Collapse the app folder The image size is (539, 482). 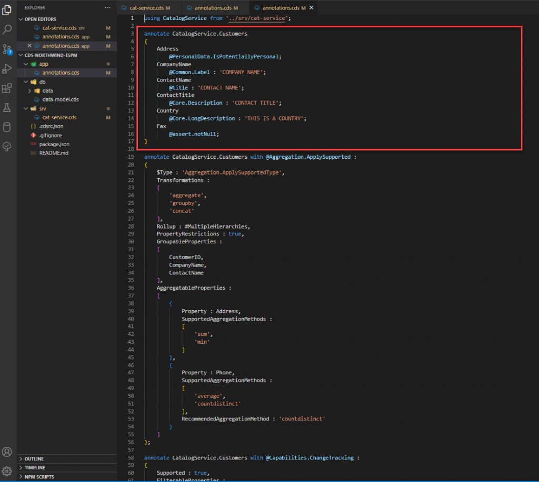point(26,64)
